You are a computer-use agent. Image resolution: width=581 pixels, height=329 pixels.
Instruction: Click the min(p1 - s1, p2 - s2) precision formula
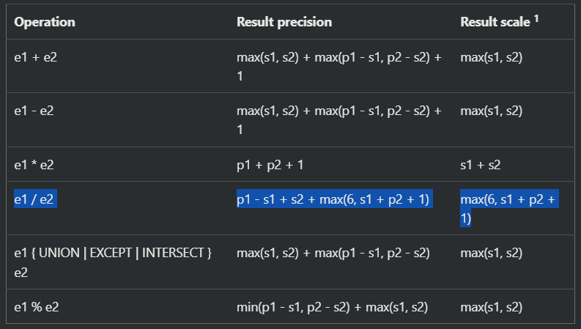[332, 306]
